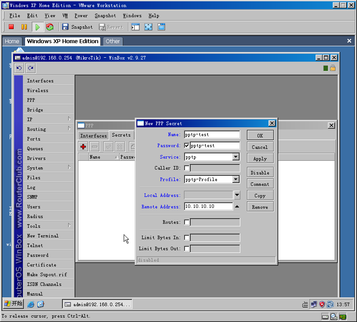
Task: Open the Profile dropdown
Action: tap(236, 179)
